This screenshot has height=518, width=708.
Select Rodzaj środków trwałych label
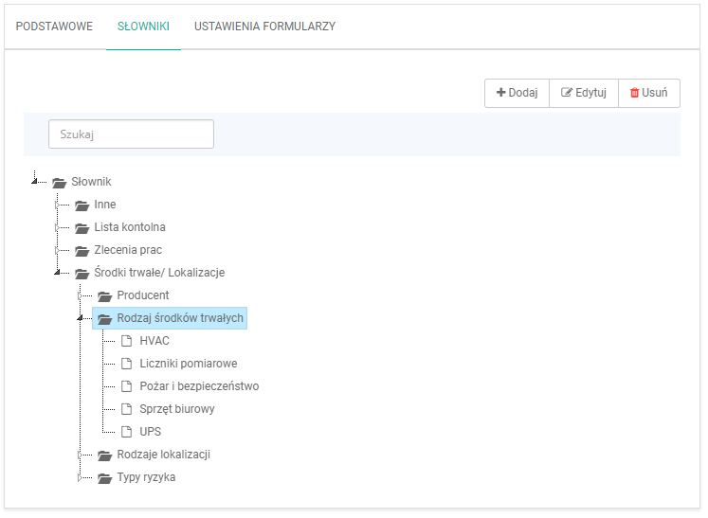[180, 318]
